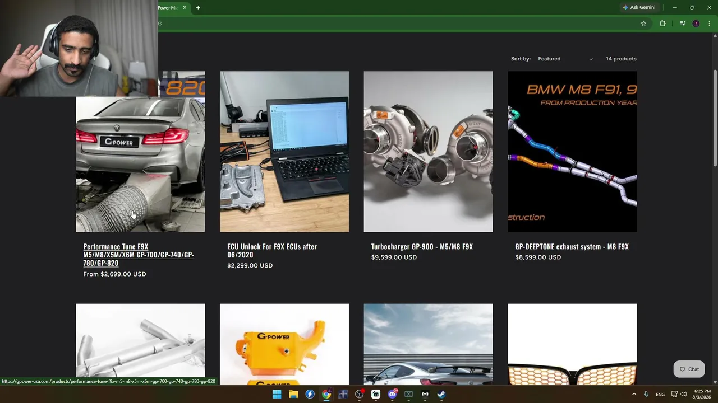Open the Chat widget button

(x=689, y=369)
